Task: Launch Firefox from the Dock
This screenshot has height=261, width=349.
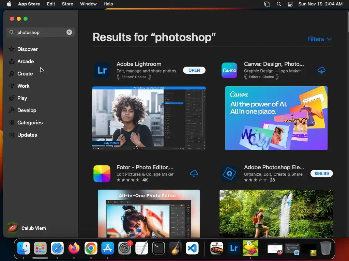Action: point(74,248)
